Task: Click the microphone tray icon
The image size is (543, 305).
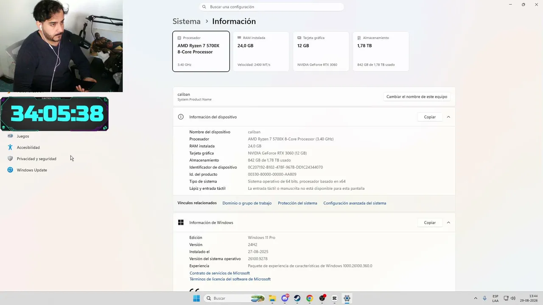Action: 485,298
